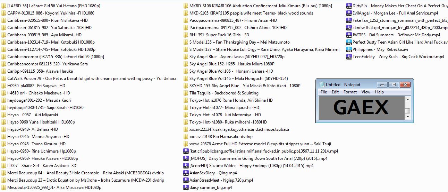Select the folder icon for Heyzo-0950
Screen dimensions: 448x192
click(3, 151)
